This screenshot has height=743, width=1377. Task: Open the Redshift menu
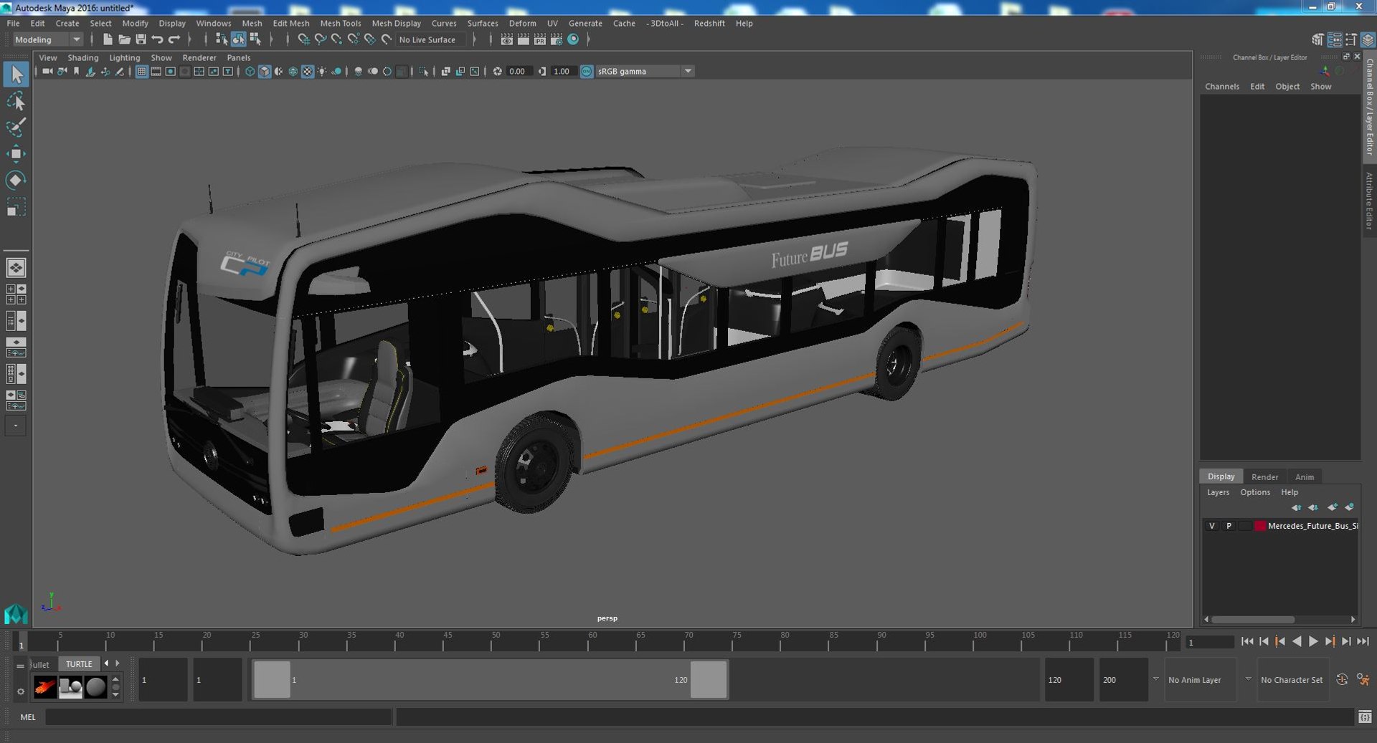(709, 24)
